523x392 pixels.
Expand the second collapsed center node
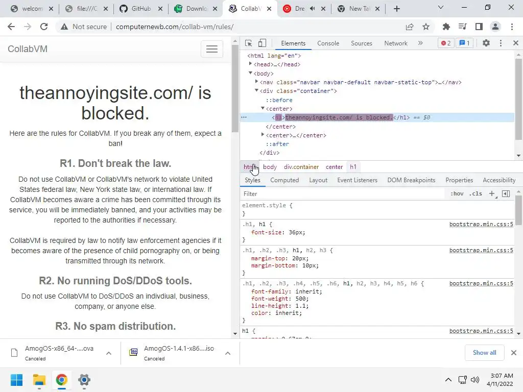click(263, 135)
